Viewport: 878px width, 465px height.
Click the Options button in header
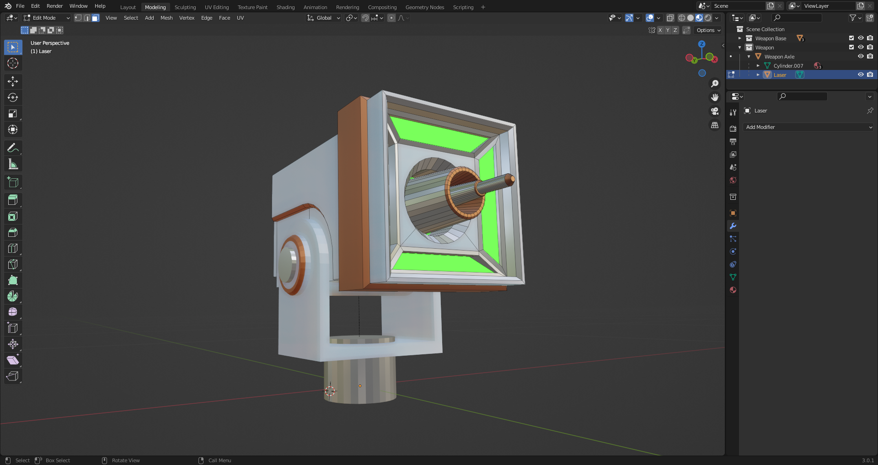point(708,30)
